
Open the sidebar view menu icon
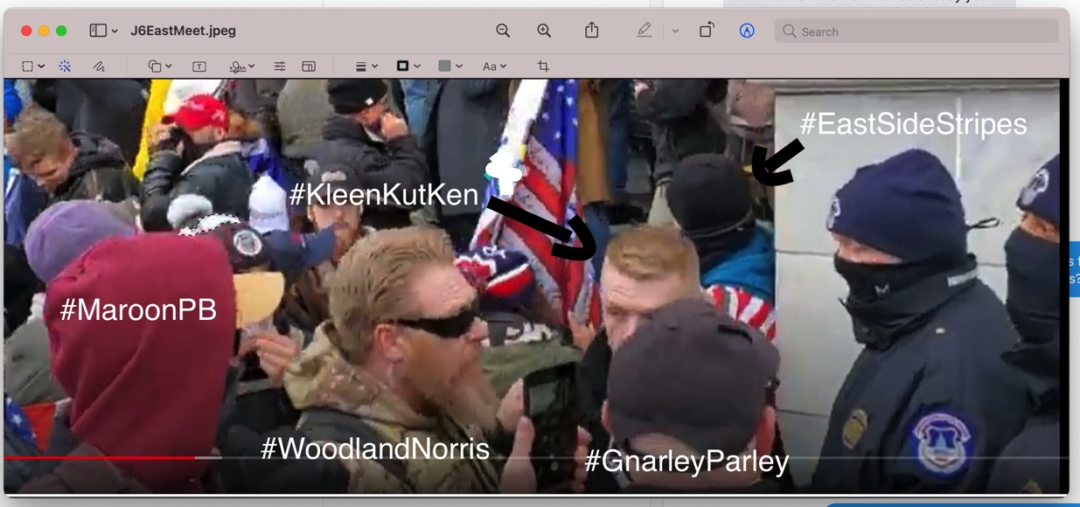pyautogui.click(x=98, y=31)
